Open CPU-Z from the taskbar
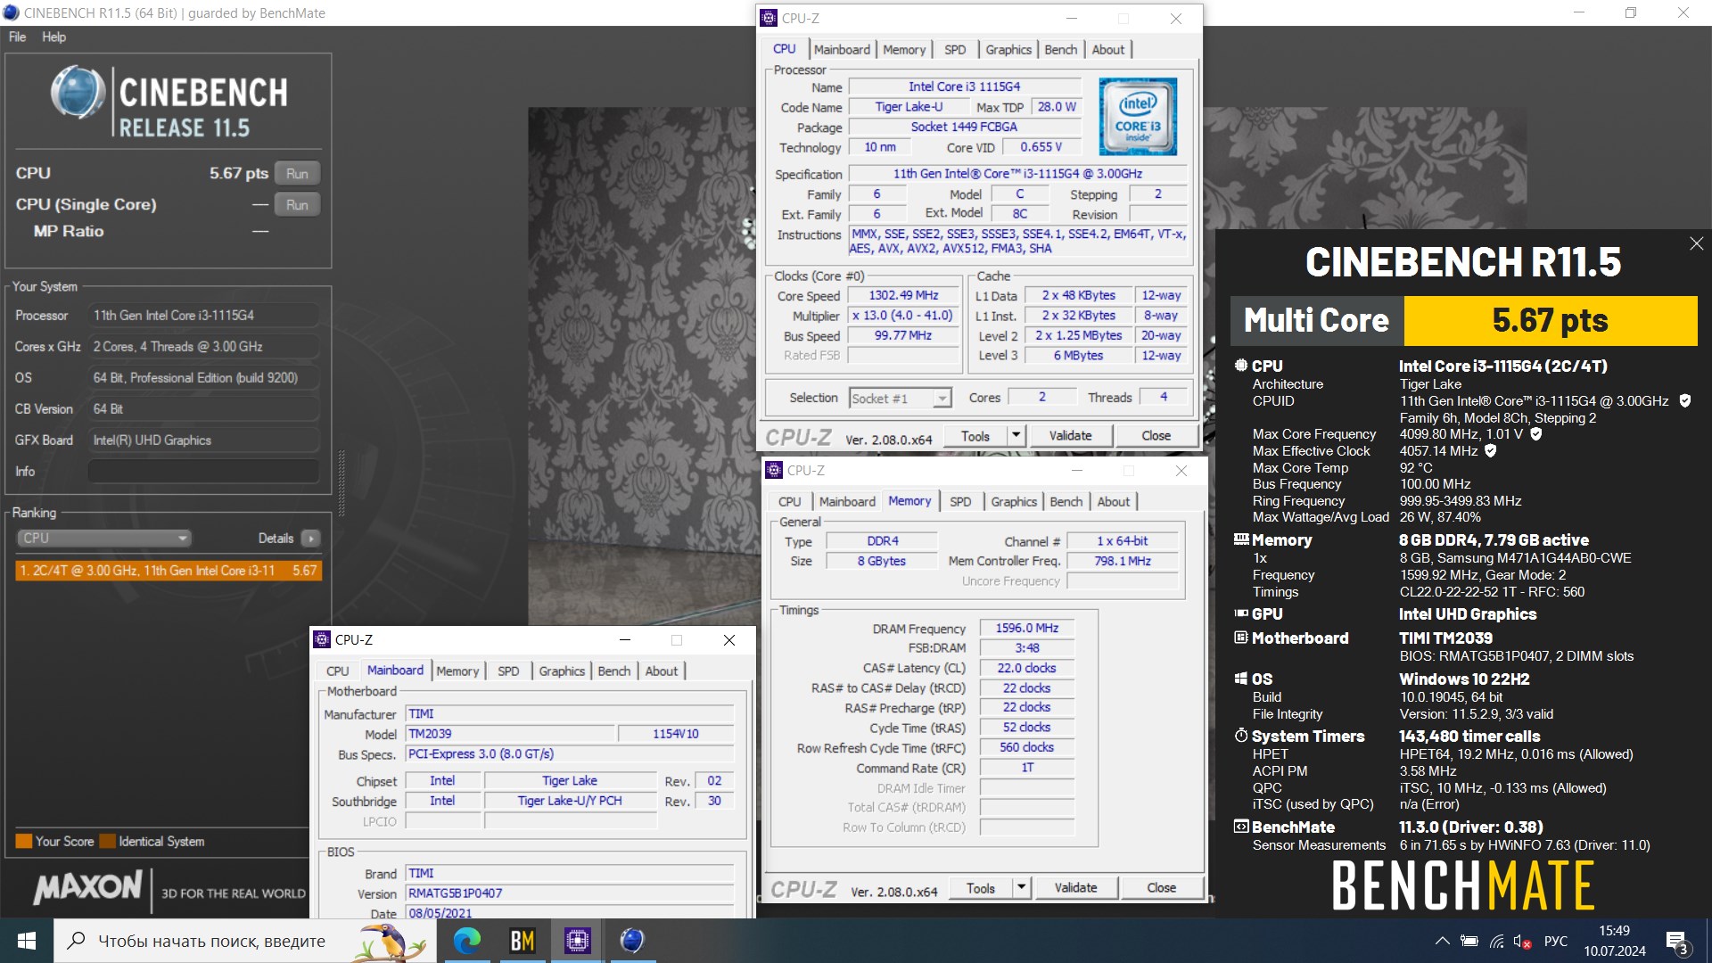This screenshot has height=963, width=1712. click(x=577, y=941)
